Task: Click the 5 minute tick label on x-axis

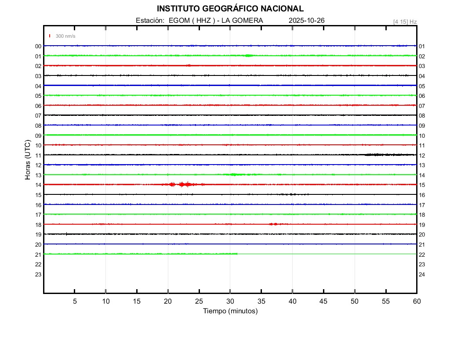Action: 75,301
